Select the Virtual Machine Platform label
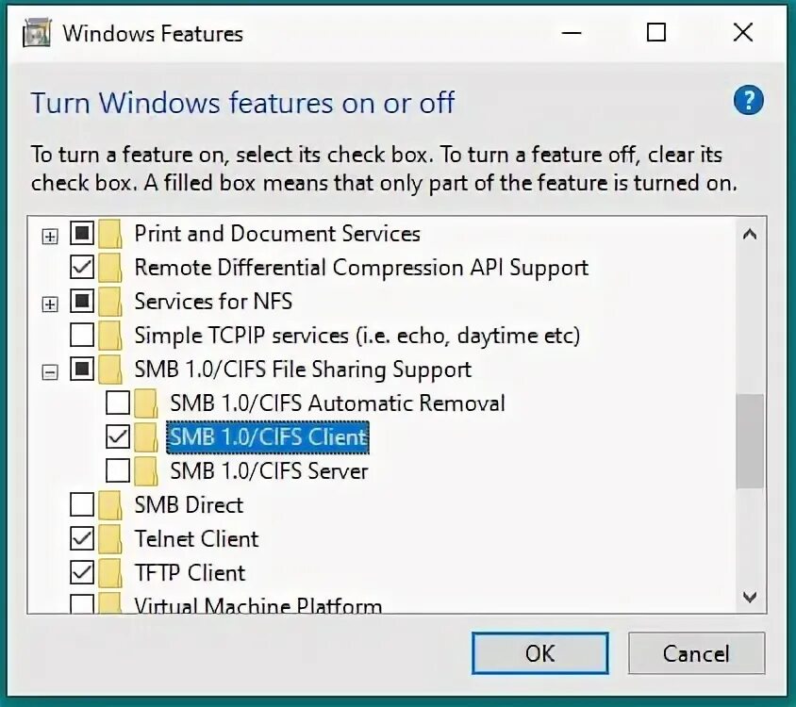Image resolution: width=796 pixels, height=707 pixels. point(257,605)
